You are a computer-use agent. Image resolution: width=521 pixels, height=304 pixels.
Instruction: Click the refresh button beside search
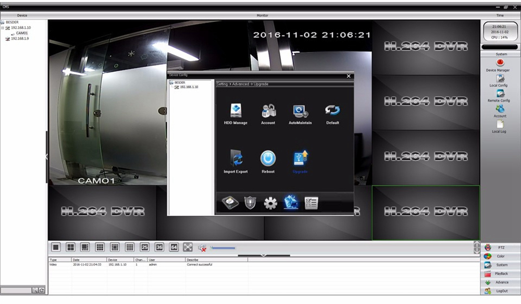(42, 290)
